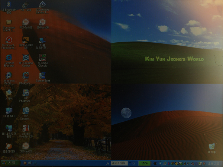Image resolution: width=223 pixels, height=167 pixels.
Task: Select the 3DMark2001 SE shortcut
Action: click(x=26, y=43)
